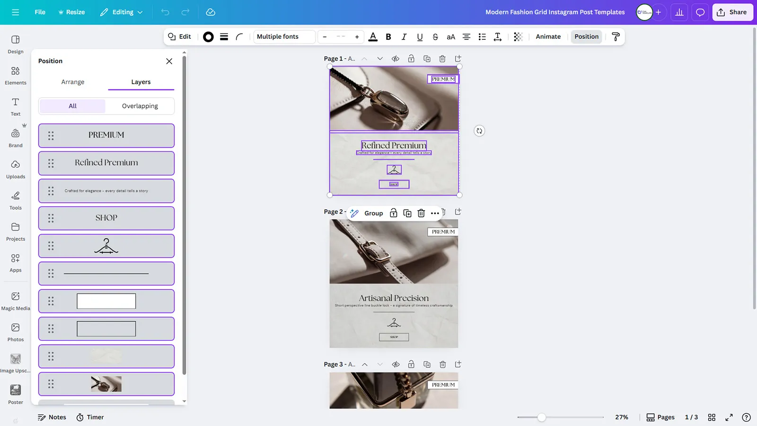Image resolution: width=757 pixels, height=426 pixels.
Task: Open the Elements panel in sidebar
Action: coord(16,75)
